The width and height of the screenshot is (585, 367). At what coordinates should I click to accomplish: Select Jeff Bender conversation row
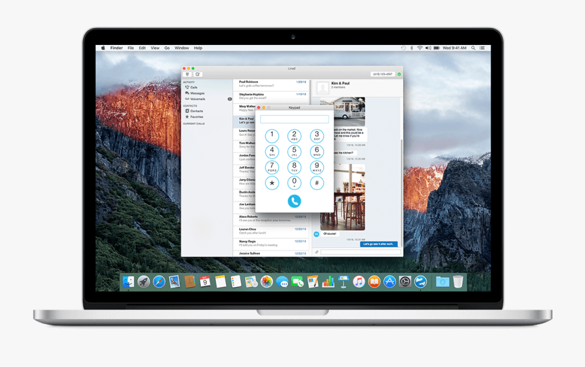tap(244, 170)
